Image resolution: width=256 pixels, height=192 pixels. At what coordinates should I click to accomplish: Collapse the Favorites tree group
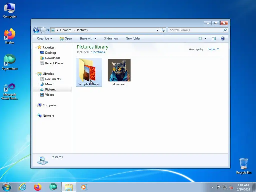pyautogui.click(x=36, y=47)
